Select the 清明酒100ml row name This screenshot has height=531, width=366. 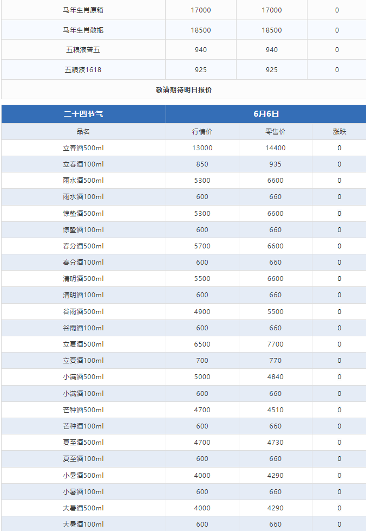click(x=83, y=295)
